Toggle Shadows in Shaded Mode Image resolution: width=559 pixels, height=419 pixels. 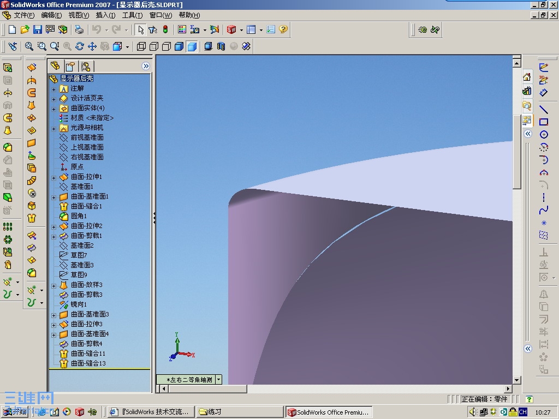tap(208, 46)
